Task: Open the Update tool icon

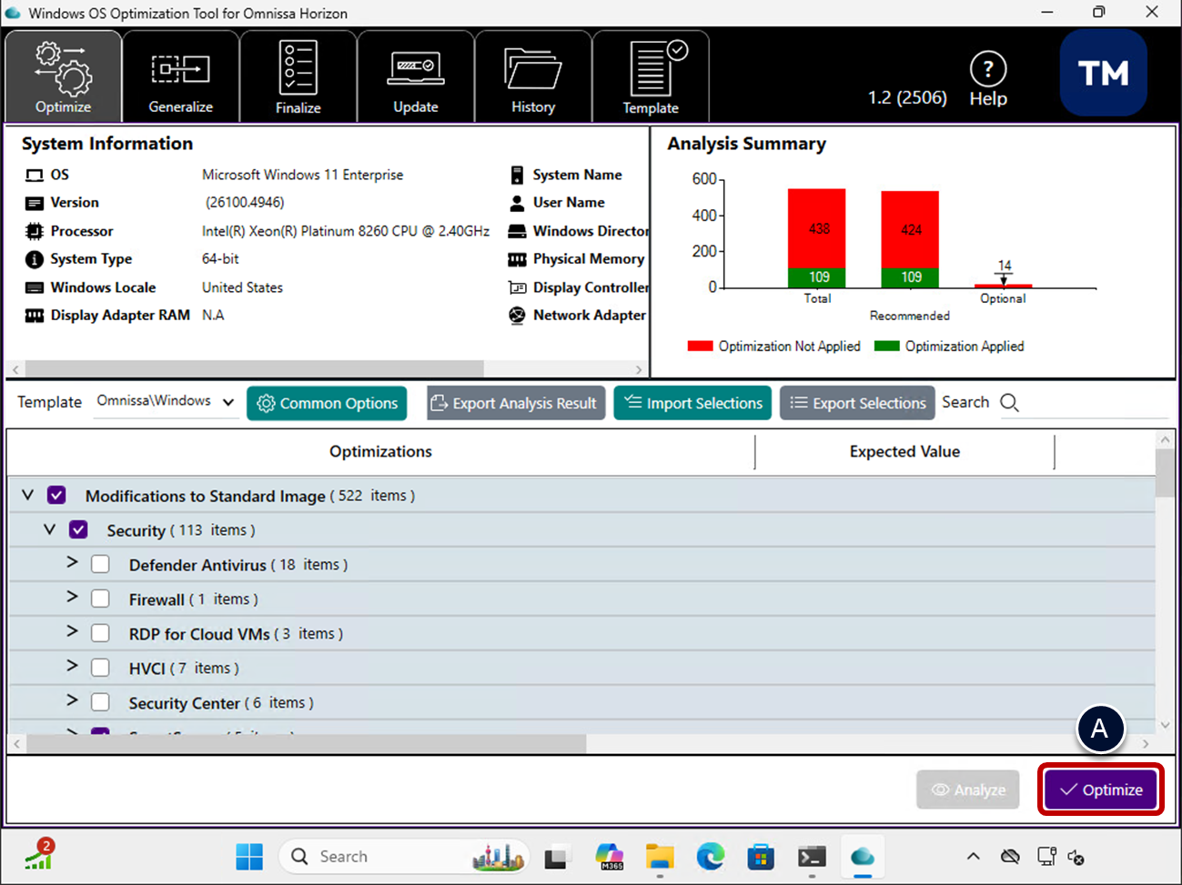Action: (x=415, y=68)
